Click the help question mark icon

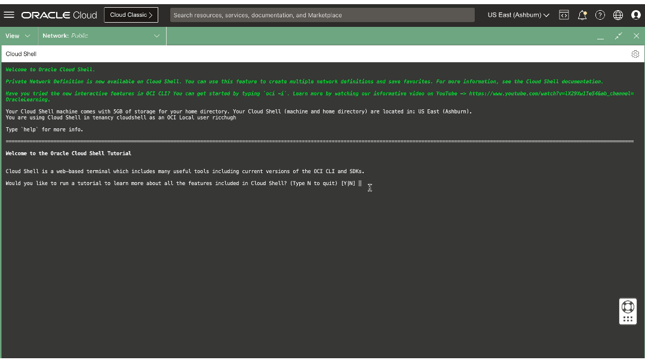tap(600, 15)
